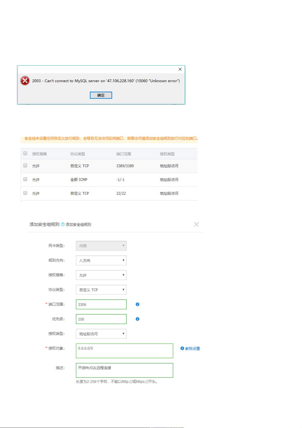Click 自定义 TCP in the 22/22 row
This screenshot has width=302, height=428.
coord(80,193)
